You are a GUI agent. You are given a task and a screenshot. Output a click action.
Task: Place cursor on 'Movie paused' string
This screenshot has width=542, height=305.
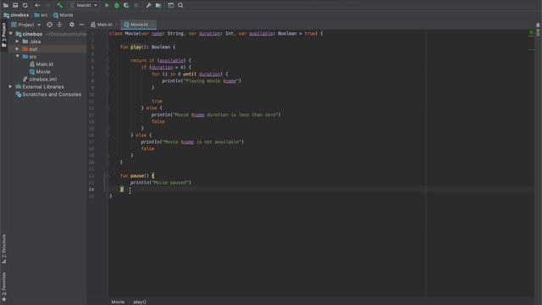pyautogui.click(x=170, y=183)
